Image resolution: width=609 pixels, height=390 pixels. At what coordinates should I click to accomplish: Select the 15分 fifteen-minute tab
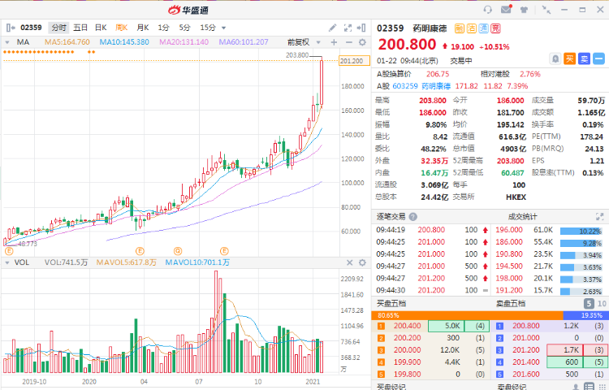point(208,28)
